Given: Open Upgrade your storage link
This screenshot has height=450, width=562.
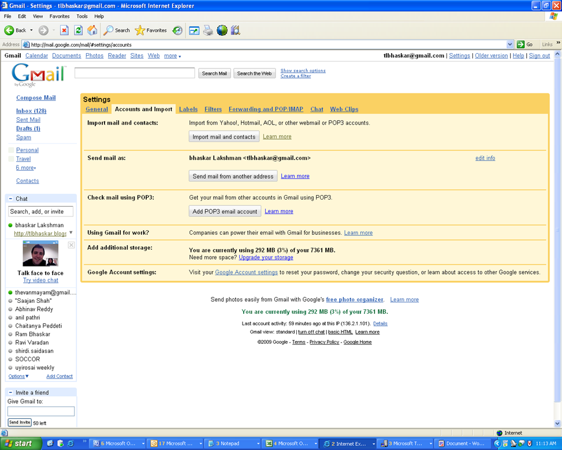Looking at the screenshot, I should (266, 257).
